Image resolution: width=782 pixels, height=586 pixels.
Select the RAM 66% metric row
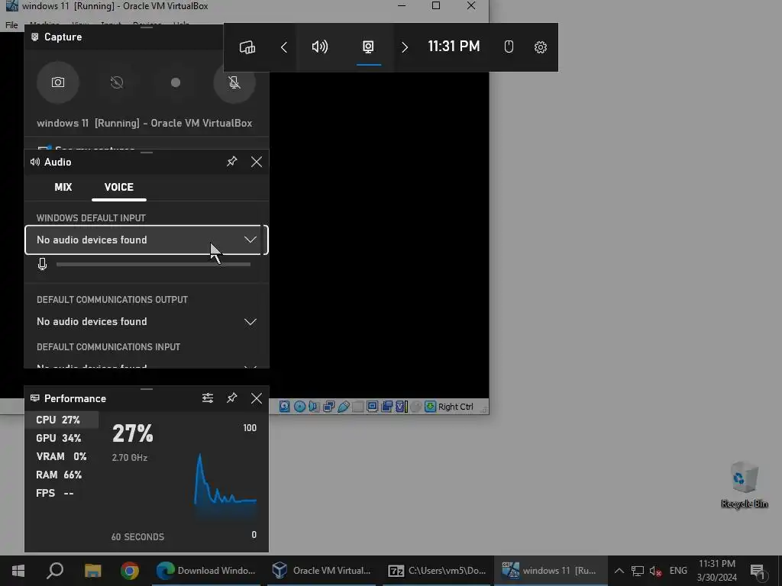(62, 475)
